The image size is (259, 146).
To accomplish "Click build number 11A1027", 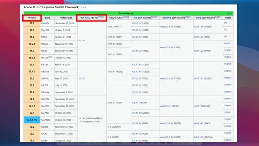I will (x=45, y=30).
